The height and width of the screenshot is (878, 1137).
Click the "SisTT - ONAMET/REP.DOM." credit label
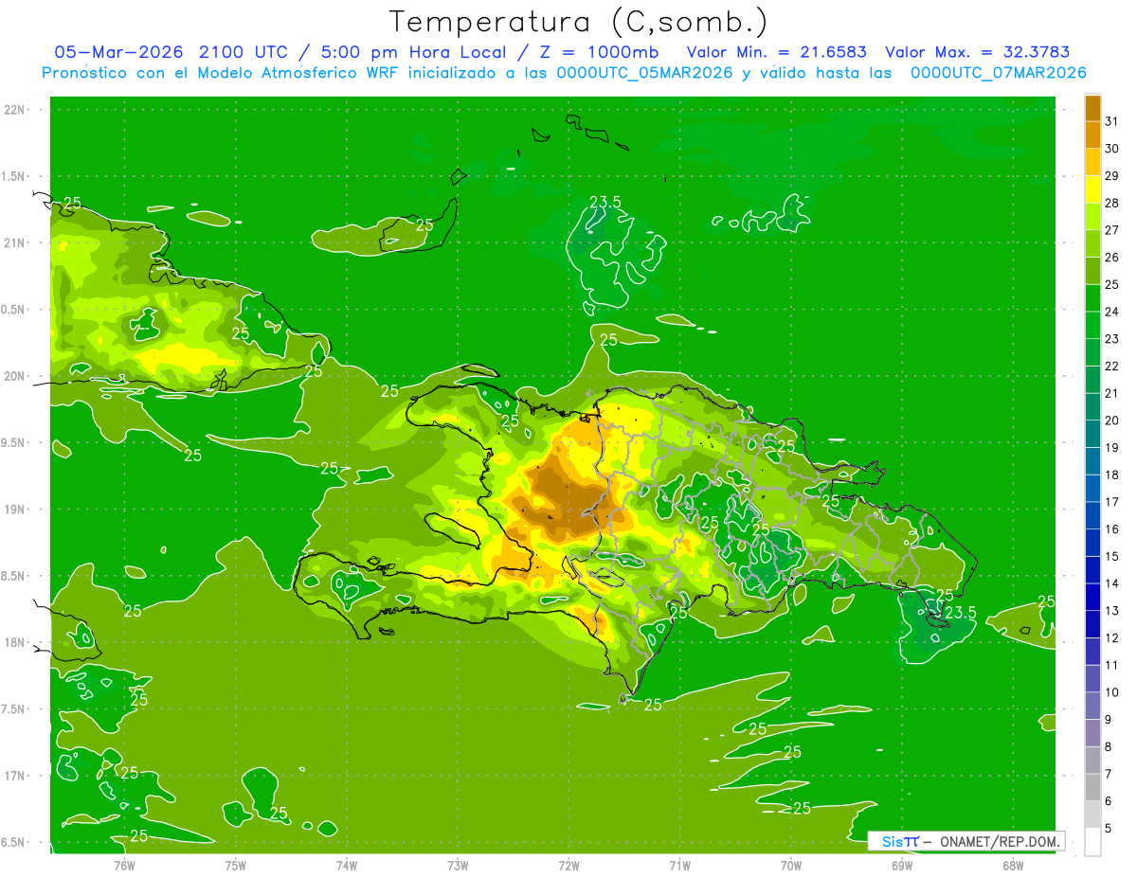[966, 841]
